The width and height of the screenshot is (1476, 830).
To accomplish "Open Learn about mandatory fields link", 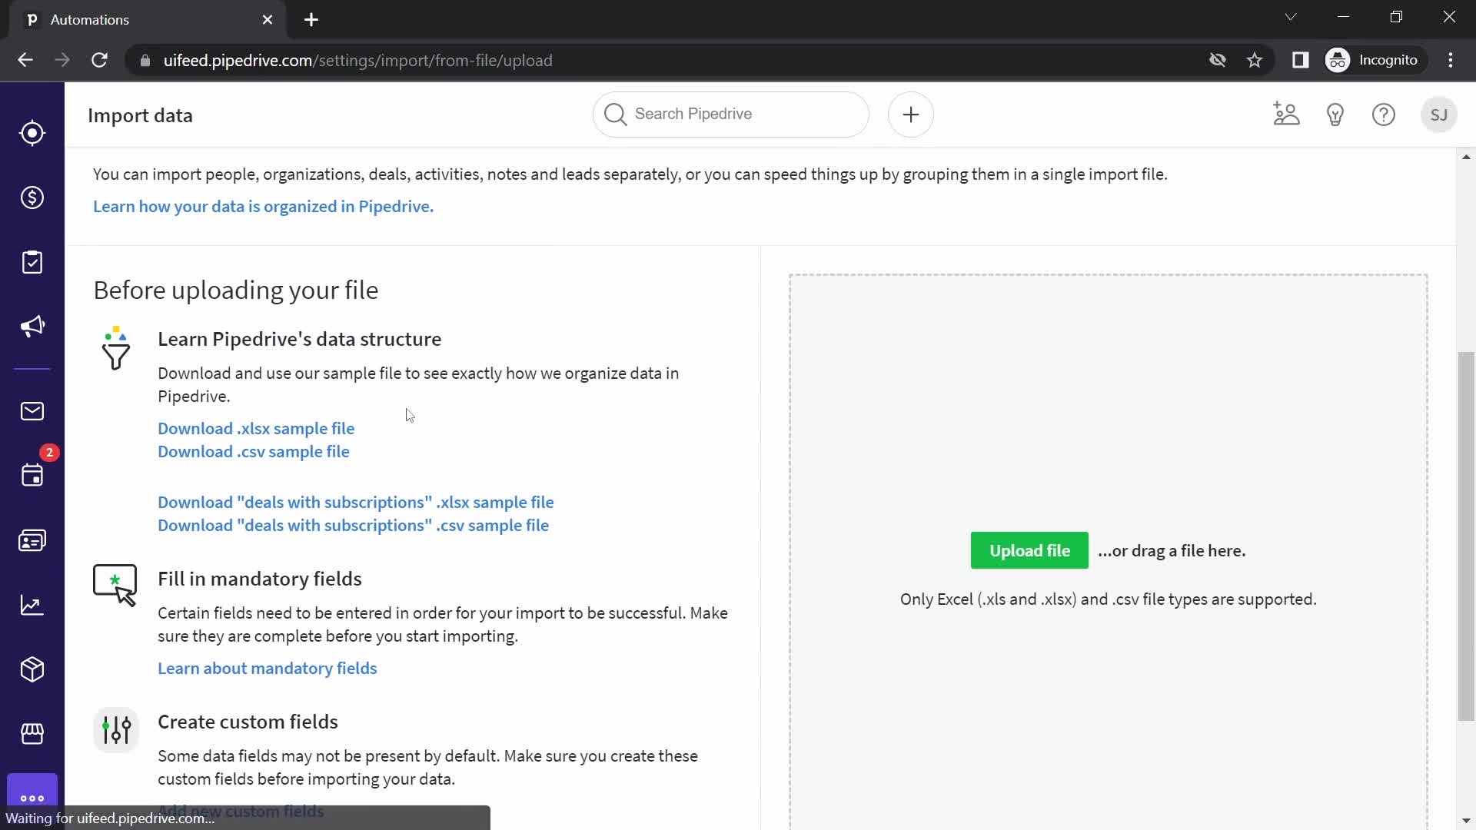I will pos(268,669).
